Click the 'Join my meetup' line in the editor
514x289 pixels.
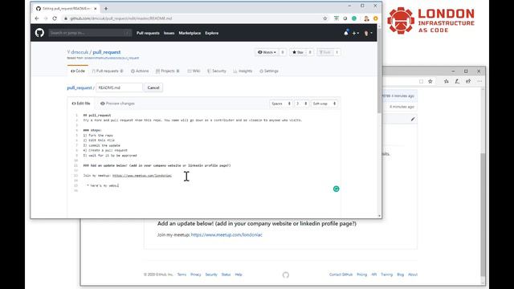(x=127, y=176)
